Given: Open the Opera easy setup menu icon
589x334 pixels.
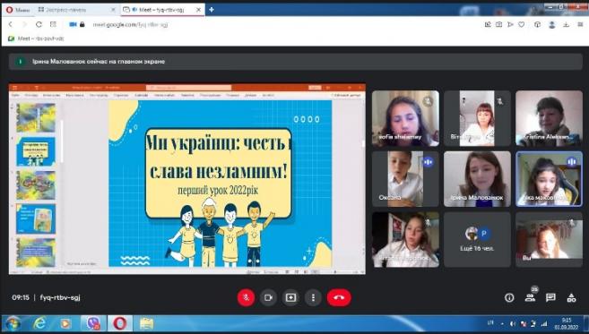Looking at the screenshot, I should [580, 24].
